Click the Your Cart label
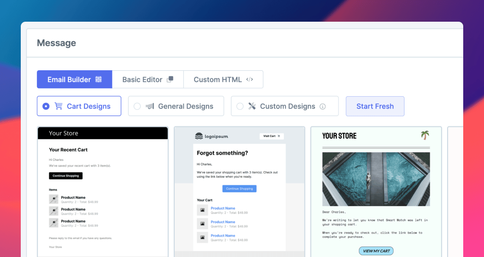 pos(204,200)
